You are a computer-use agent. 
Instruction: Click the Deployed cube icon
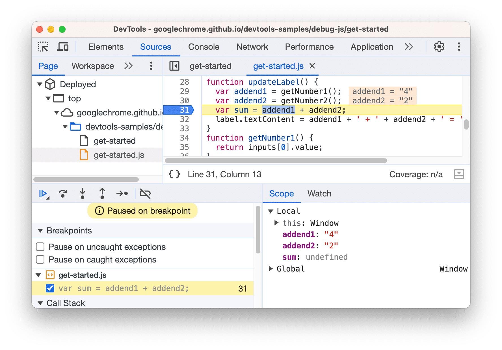point(50,84)
